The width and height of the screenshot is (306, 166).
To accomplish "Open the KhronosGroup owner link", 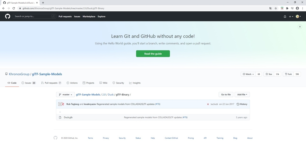I will (19, 74).
